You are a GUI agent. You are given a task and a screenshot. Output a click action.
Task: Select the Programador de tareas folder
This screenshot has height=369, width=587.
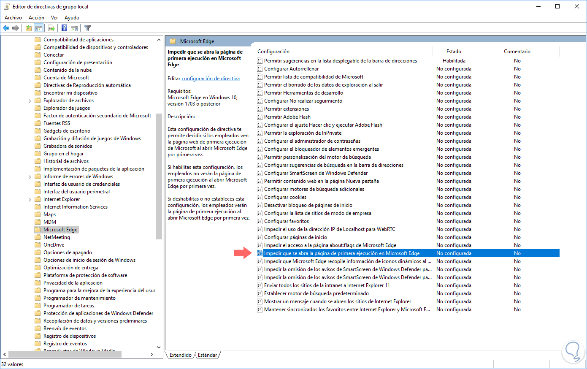[x=69, y=306]
